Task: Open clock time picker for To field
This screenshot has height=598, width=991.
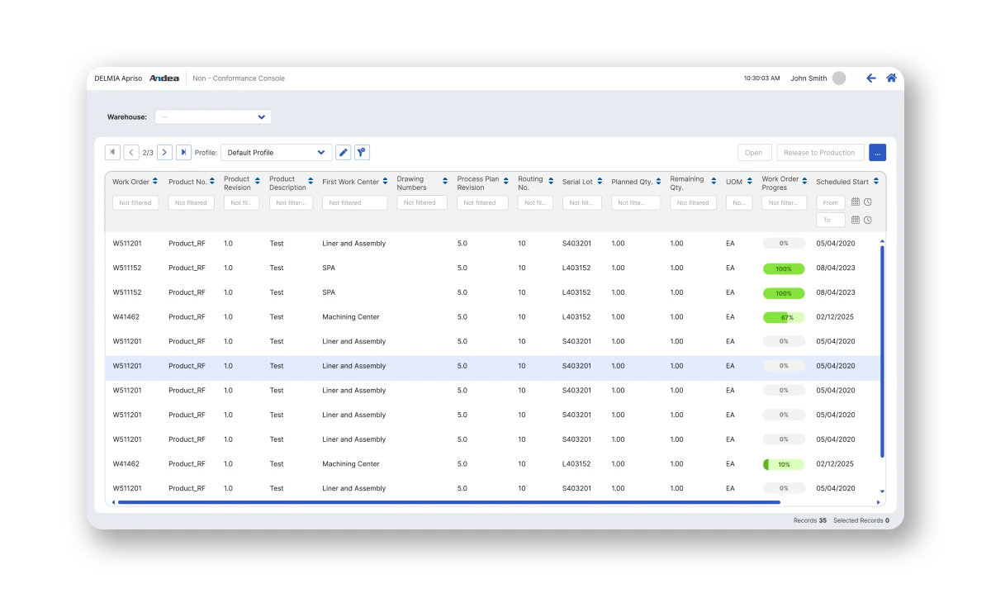Action: tap(868, 220)
